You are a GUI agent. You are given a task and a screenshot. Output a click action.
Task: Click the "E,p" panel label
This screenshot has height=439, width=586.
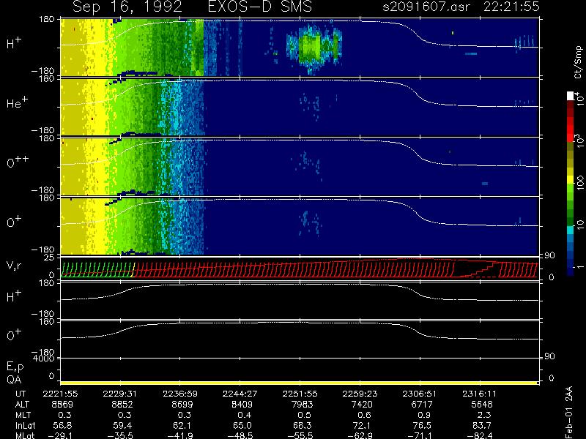[15, 367]
